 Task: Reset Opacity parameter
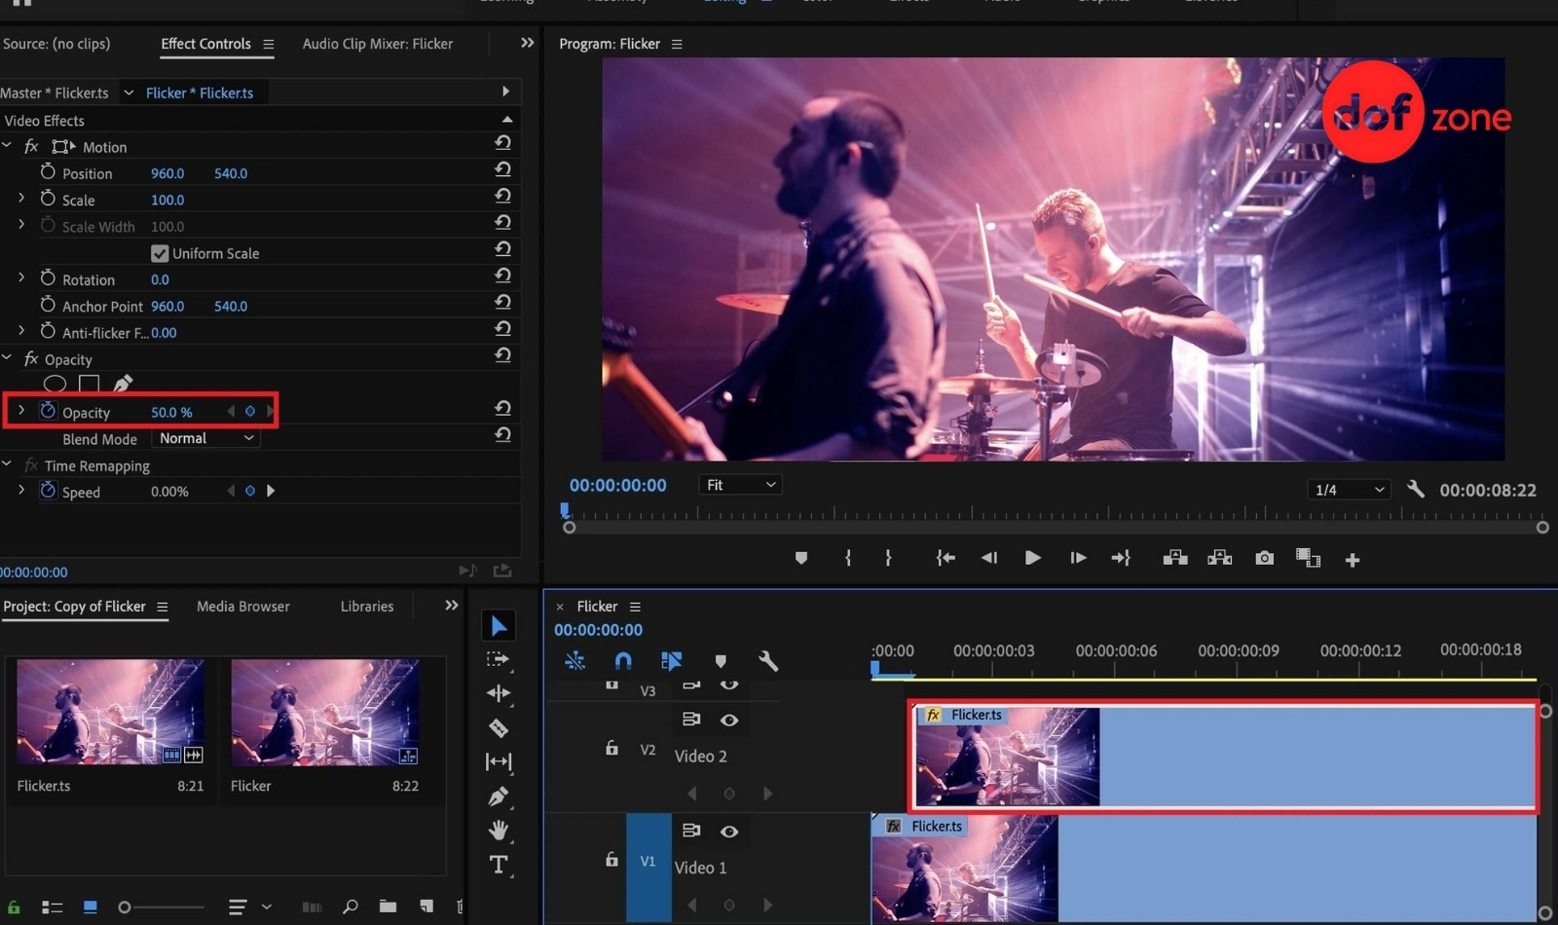(x=502, y=408)
